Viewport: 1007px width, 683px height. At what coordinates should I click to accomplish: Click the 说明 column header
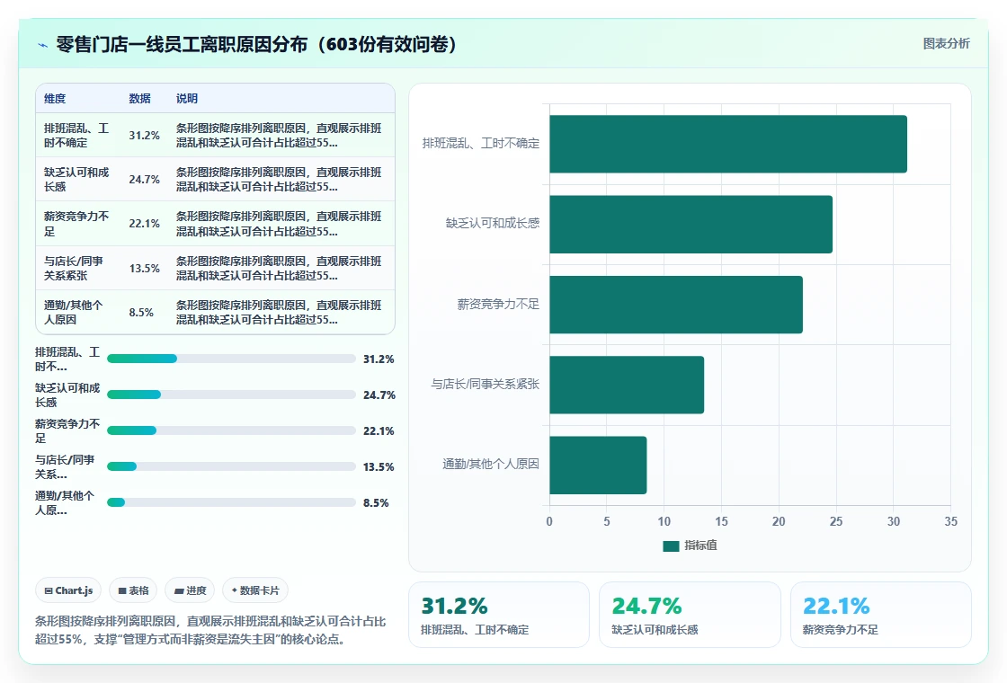(187, 98)
